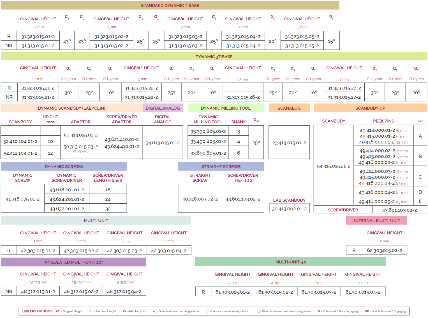Click the Dynamic 3Tibase section header
The height and width of the screenshot is (318, 428).
(214, 57)
